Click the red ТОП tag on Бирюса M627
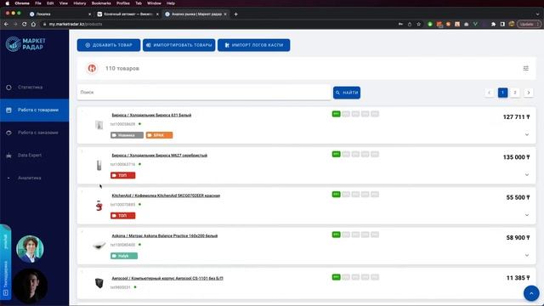 coord(122,176)
